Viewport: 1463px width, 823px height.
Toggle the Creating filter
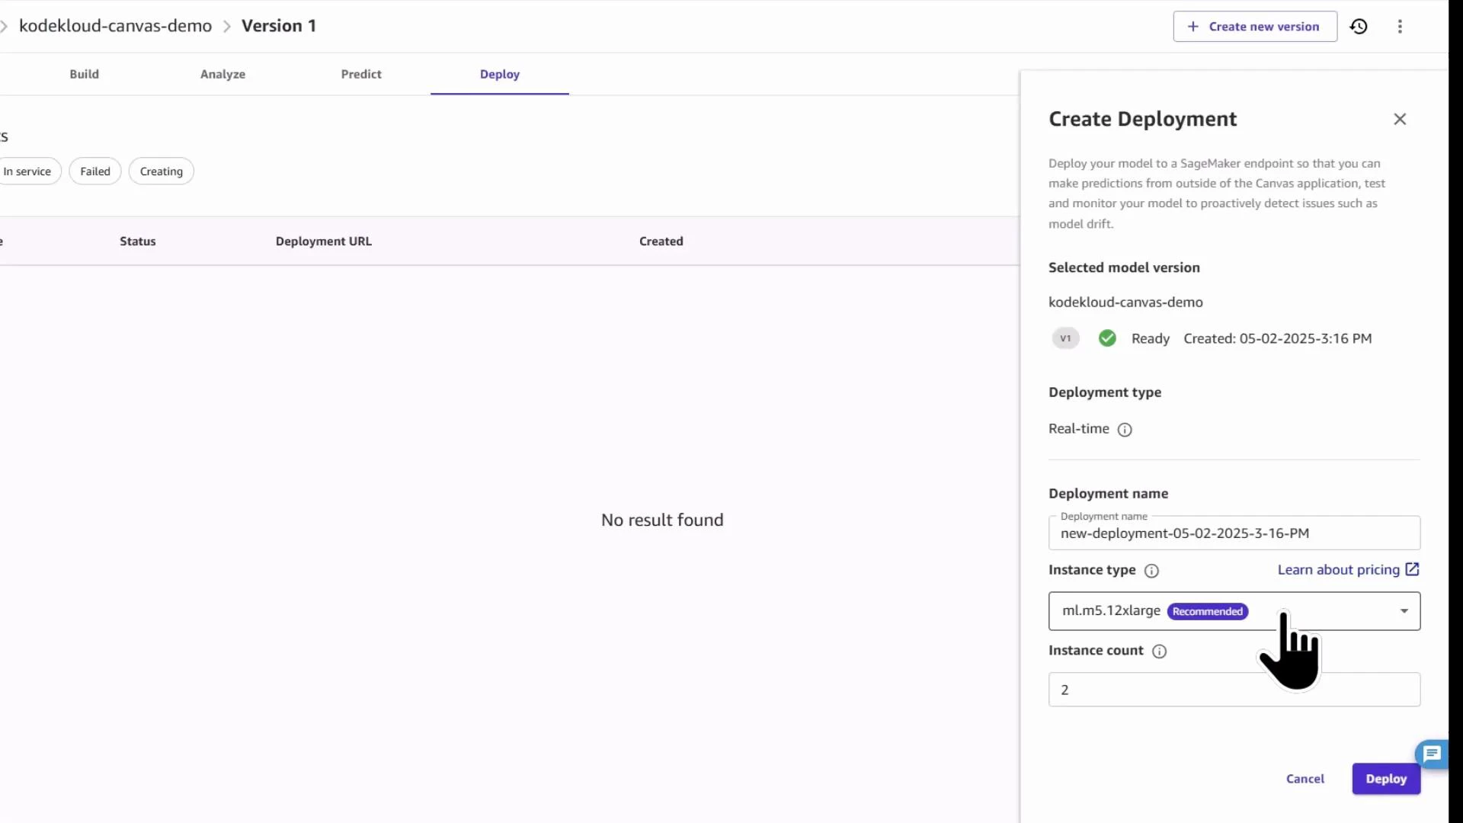coord(161,171)
